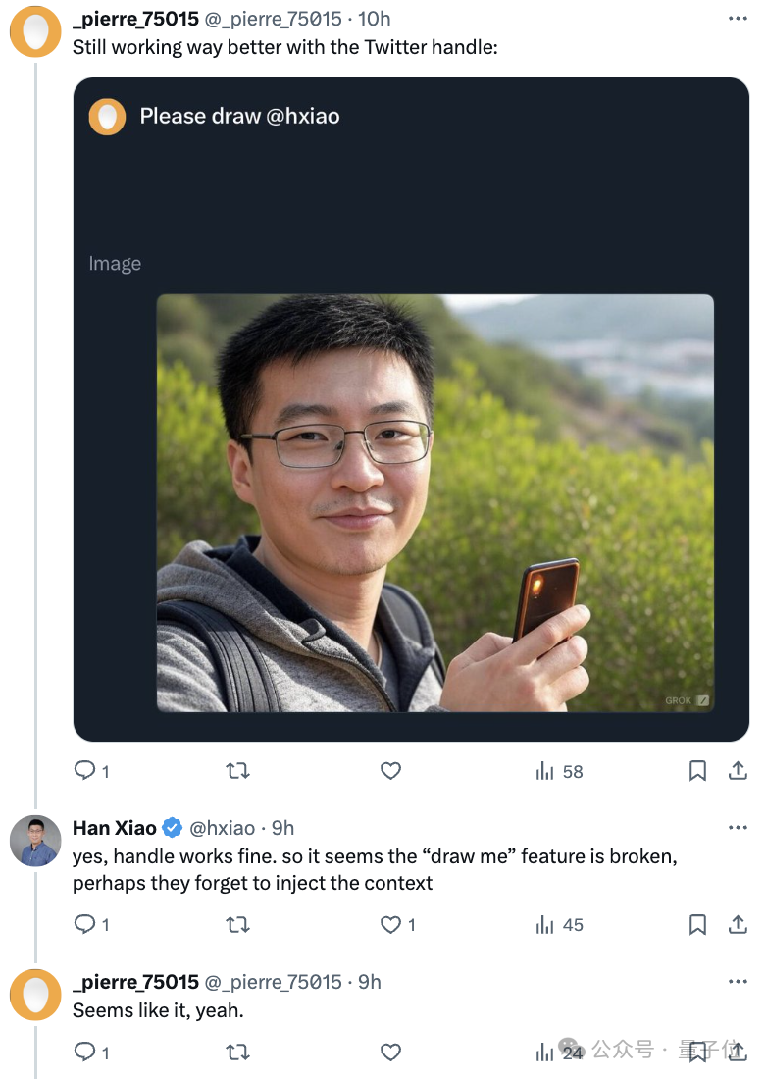Open Han Xiao's profile picture
Image resolution: width=765 pixels, height=1079 pixels.
coord(35,842)
